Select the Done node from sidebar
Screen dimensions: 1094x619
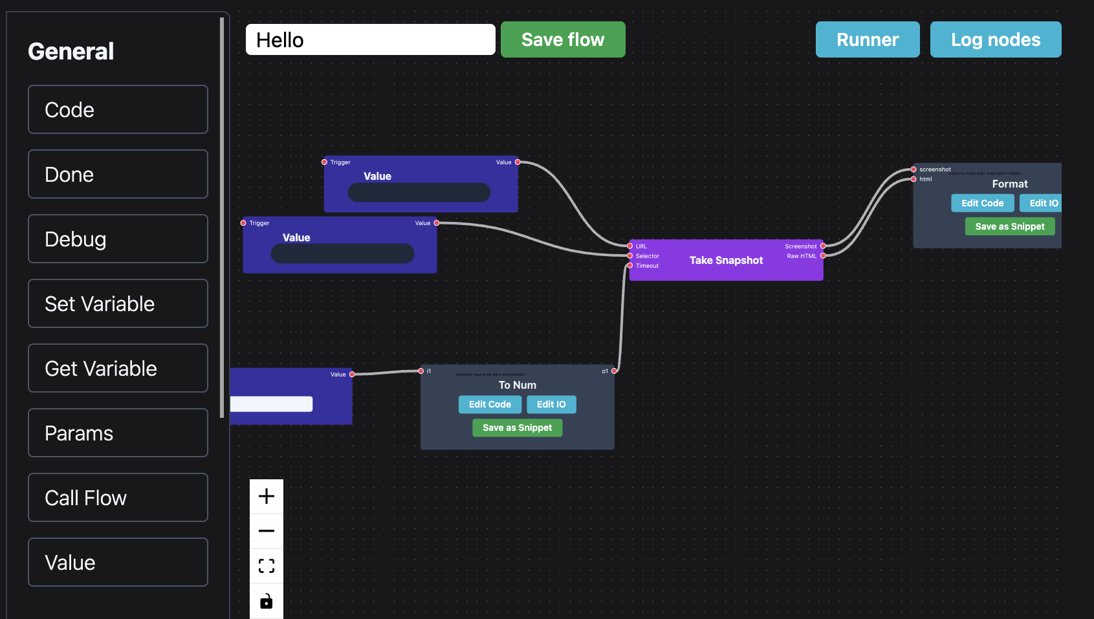tap(118, 174)
